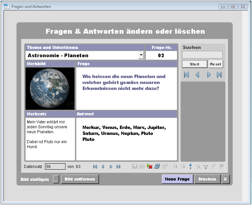The image size is (252, 205).
Task: Click the Earth Merkbild image
Action: coord(50,89)
